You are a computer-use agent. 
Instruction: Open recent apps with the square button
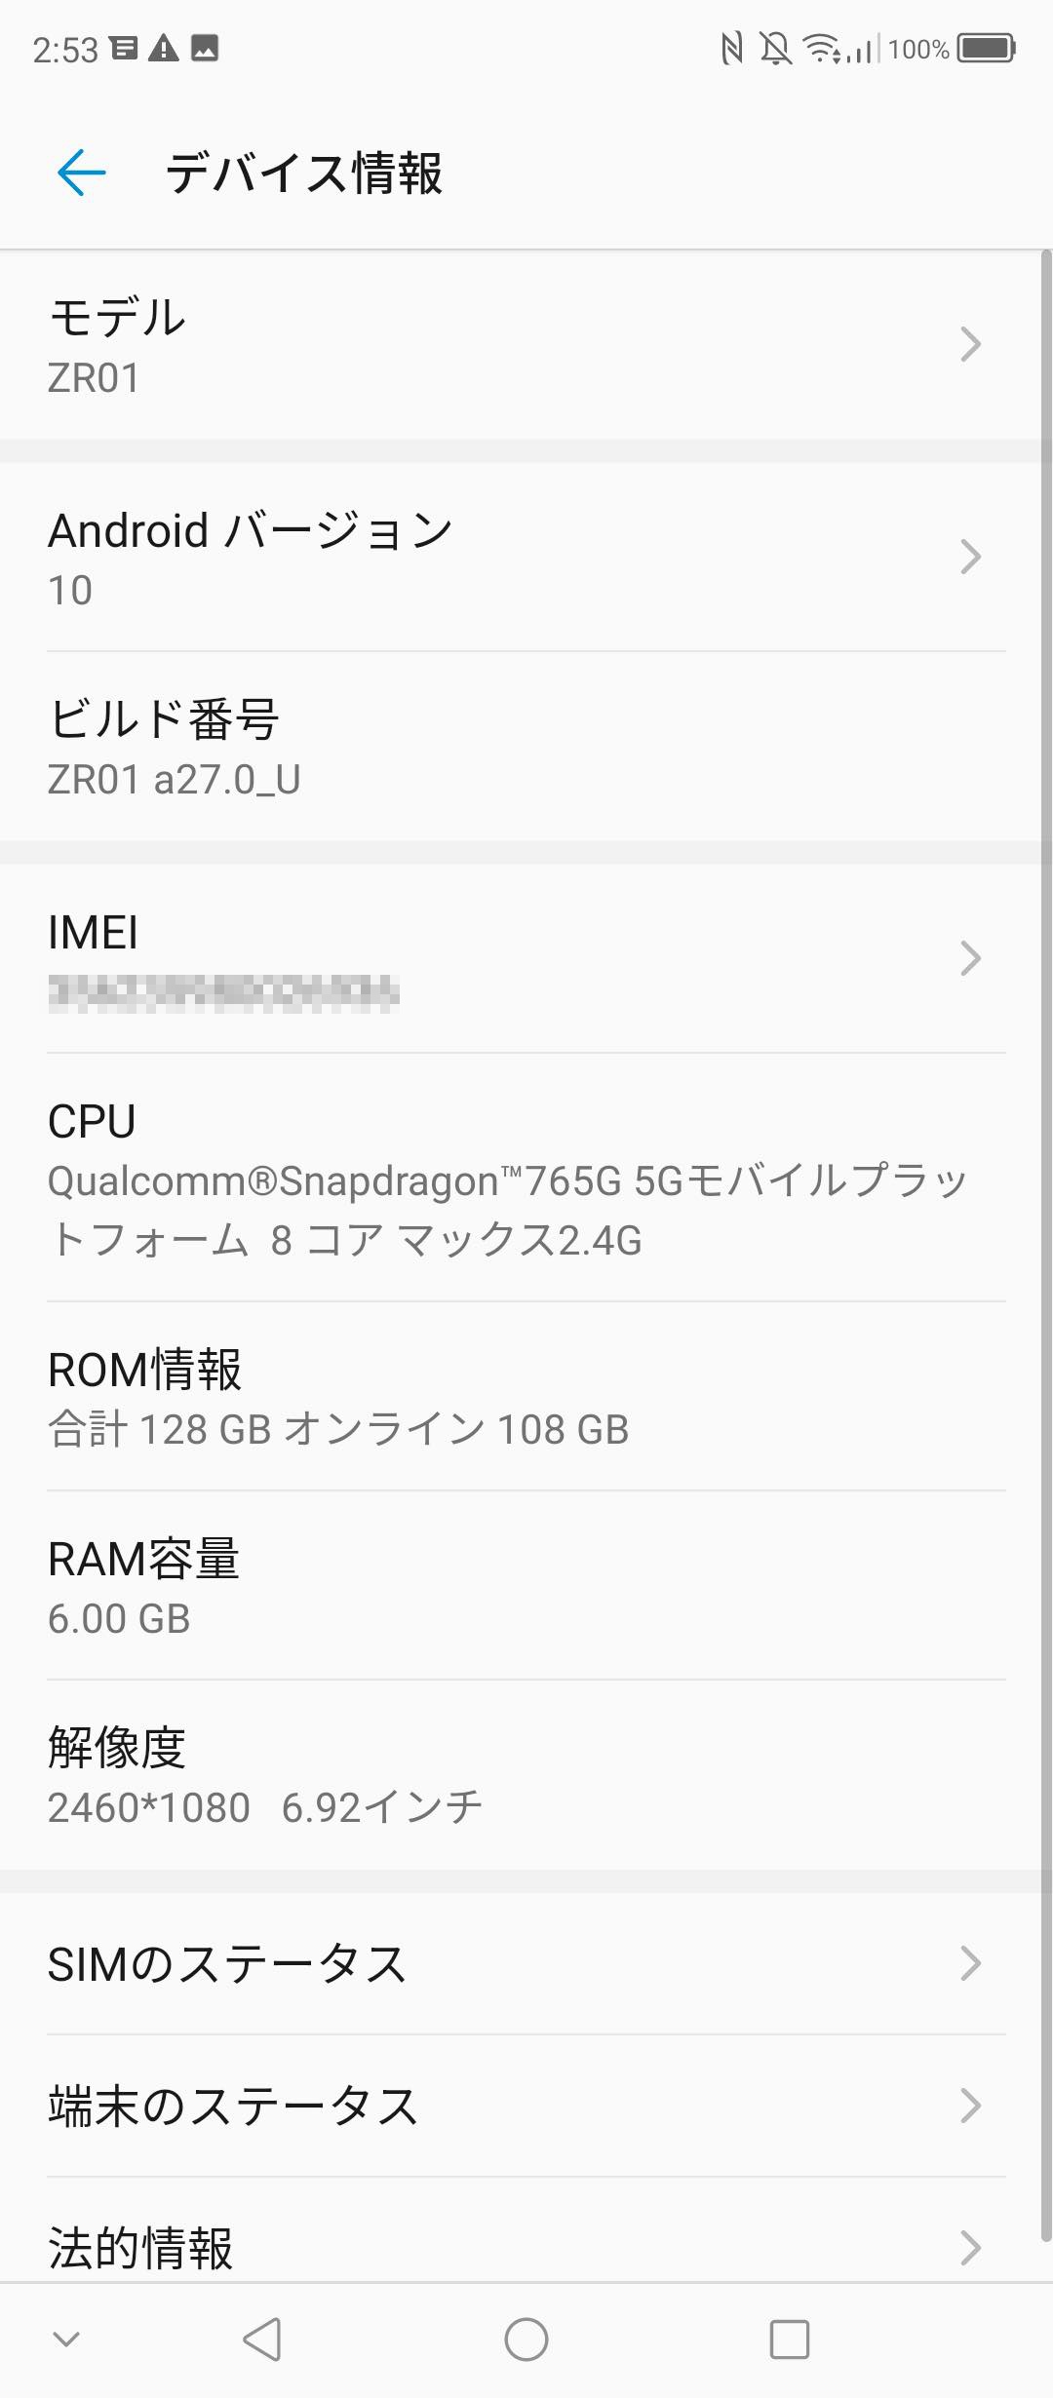pyautogui.click(x=790, y=2339)
